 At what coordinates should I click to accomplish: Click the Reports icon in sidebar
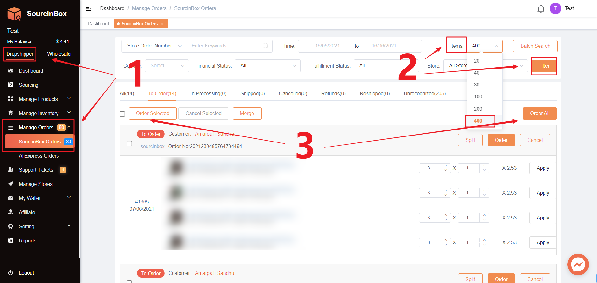[x=11, y=241]
